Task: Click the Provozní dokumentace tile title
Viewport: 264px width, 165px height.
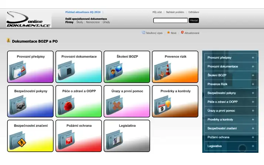Action: point(79,56)
